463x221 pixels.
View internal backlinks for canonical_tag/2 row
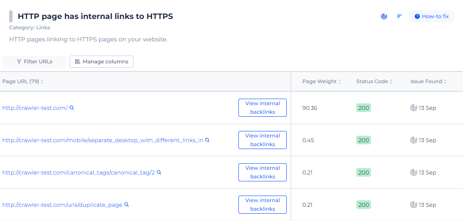(x=263, y=172)
